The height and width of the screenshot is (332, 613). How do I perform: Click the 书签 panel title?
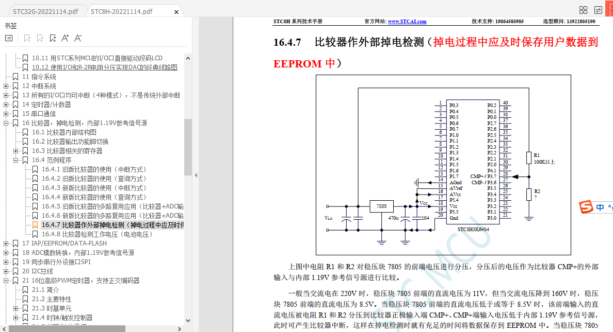coord(10,26)
